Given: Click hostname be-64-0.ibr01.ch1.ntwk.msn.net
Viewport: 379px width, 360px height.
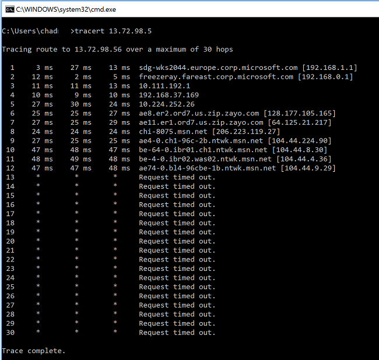Looking at the screenshot, I should point(203,150).
